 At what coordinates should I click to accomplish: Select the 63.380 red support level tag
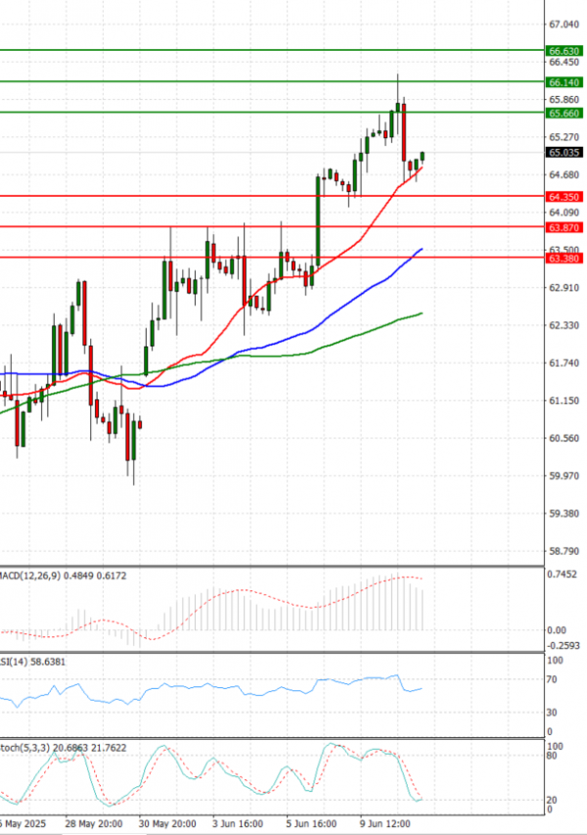(x=564, y=259)
